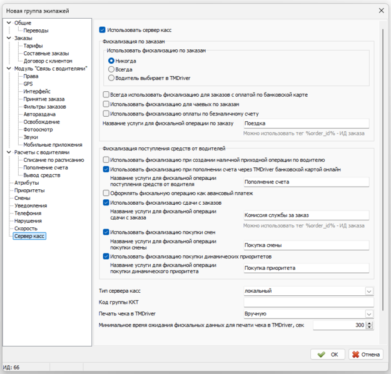Image resolution: width=391 pixels, height=374 pixels.
Task: Go to the Телефония section
Action: [x=28, y=214]
